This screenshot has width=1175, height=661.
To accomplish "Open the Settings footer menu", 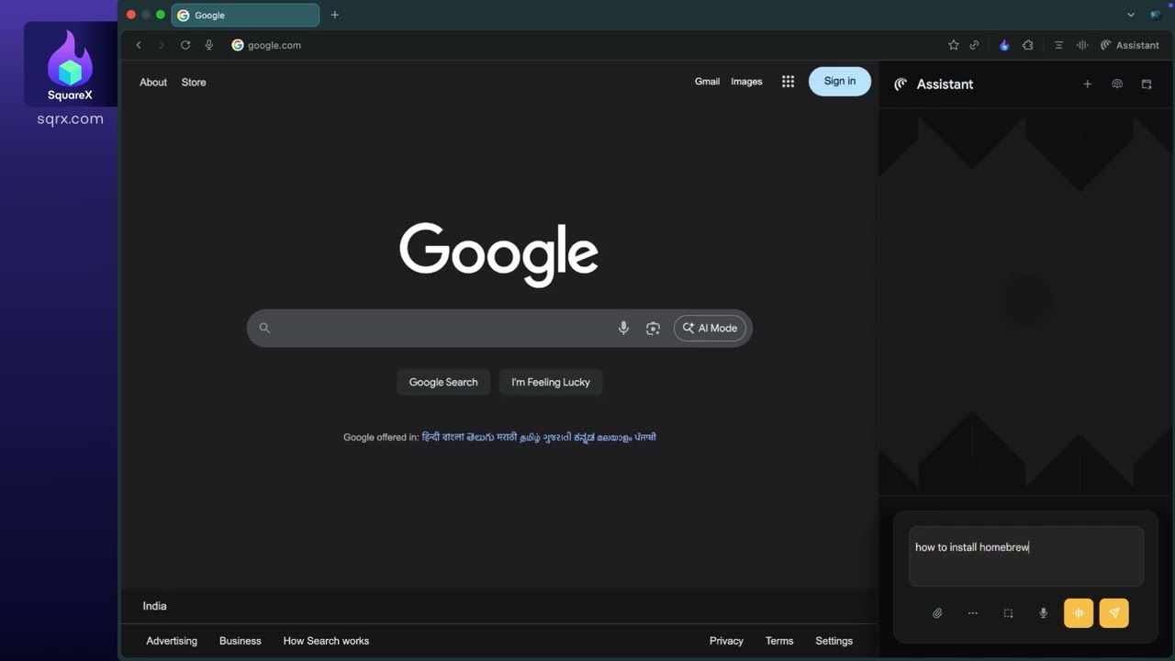I will (834, 641).
